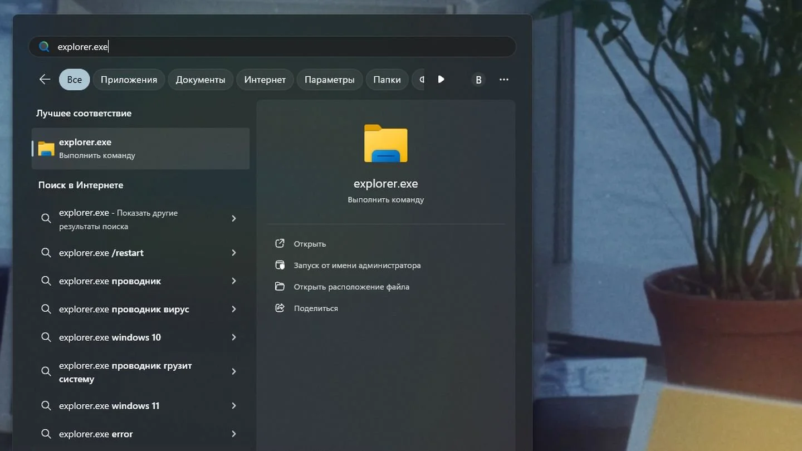This screenshot has width=802, height=451.
Task: Select "explorer.exe - Показать другие результаты поиска"
Action: tap(140, 219)
